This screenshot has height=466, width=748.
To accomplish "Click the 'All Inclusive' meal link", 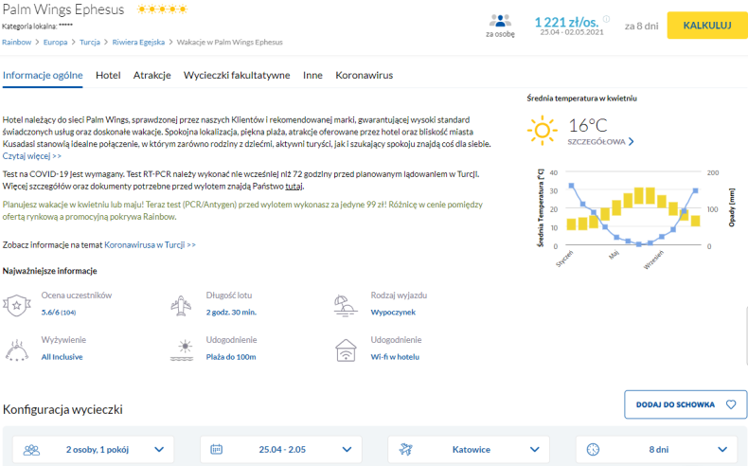I will (x=62, y=357).
